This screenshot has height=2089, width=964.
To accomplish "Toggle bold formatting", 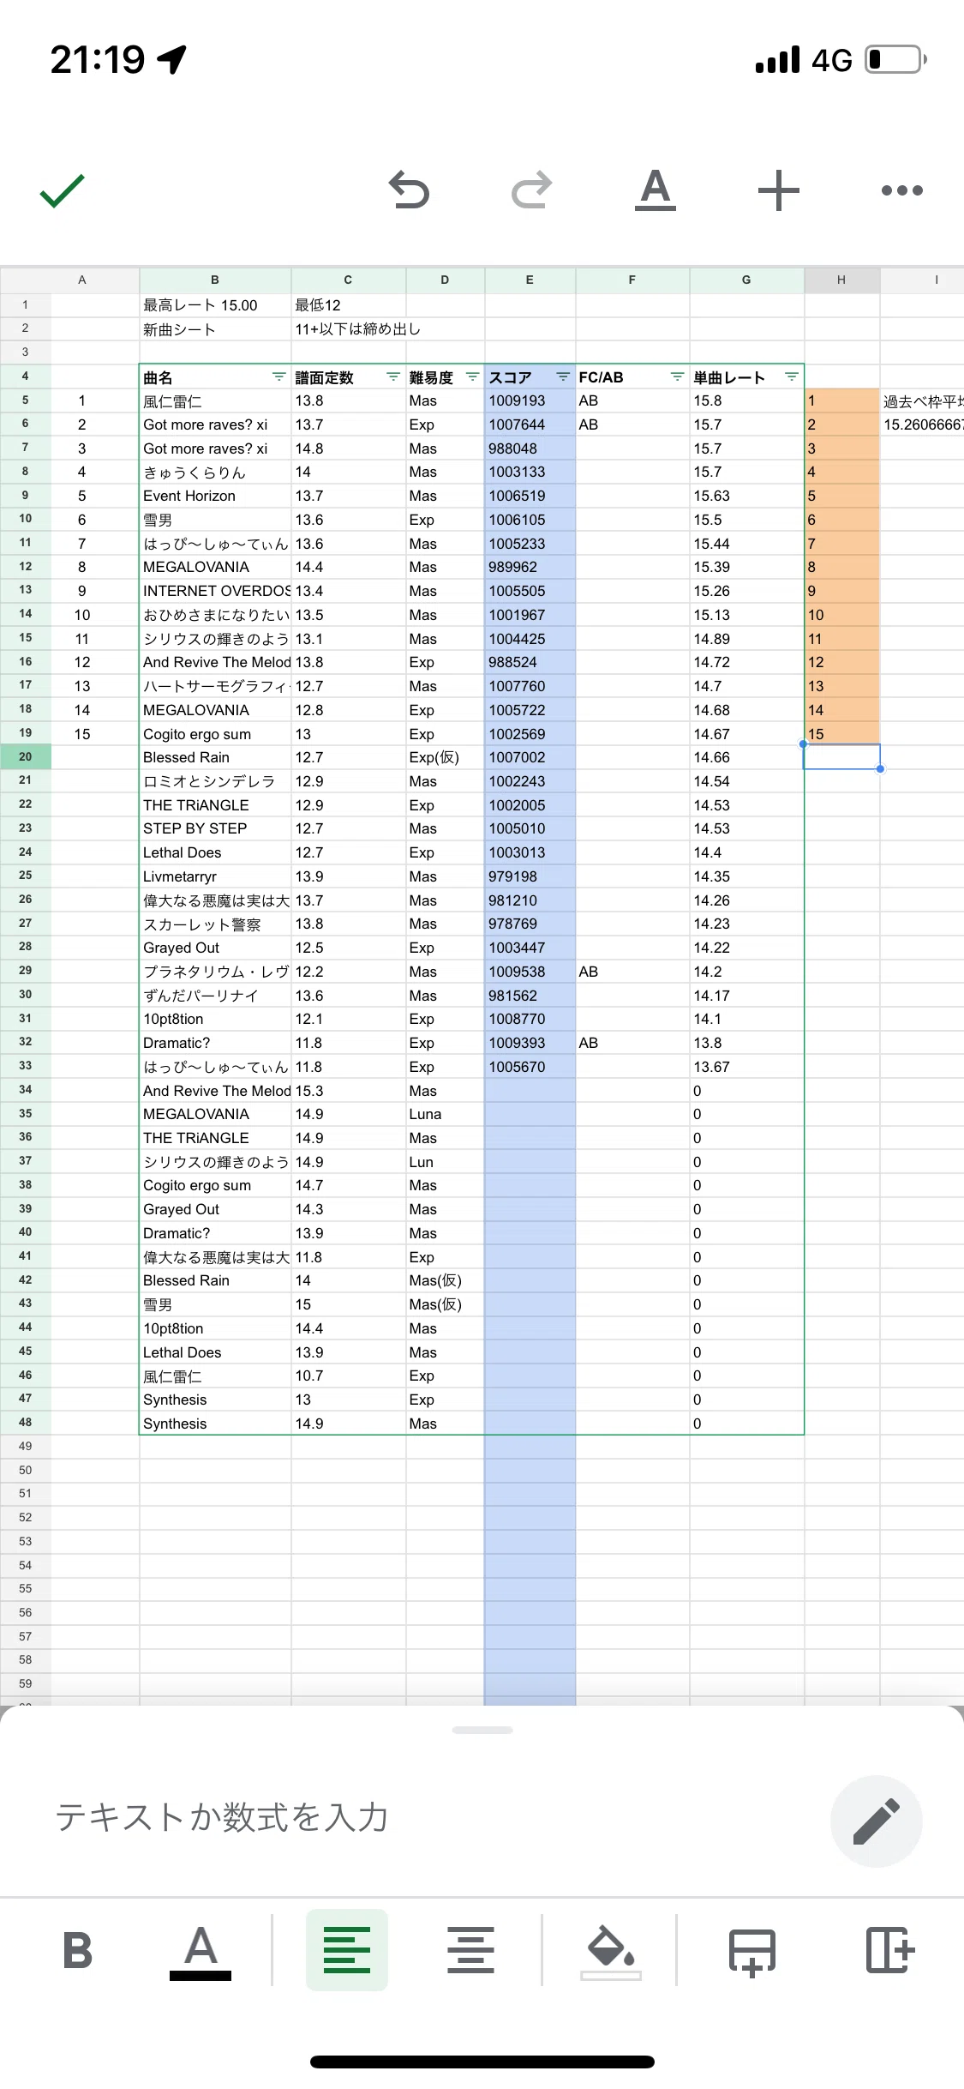I will click(77, 1950).
